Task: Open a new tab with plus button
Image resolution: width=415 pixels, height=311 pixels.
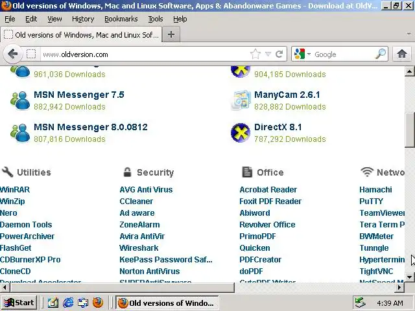Action: (x=171, y=34)
